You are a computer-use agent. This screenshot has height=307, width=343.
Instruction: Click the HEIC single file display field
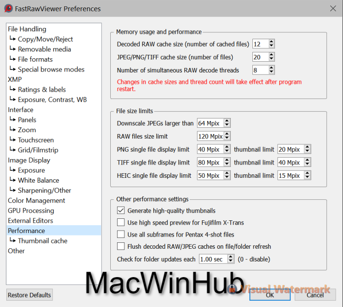pyautogui.click(x=211, y=175)
